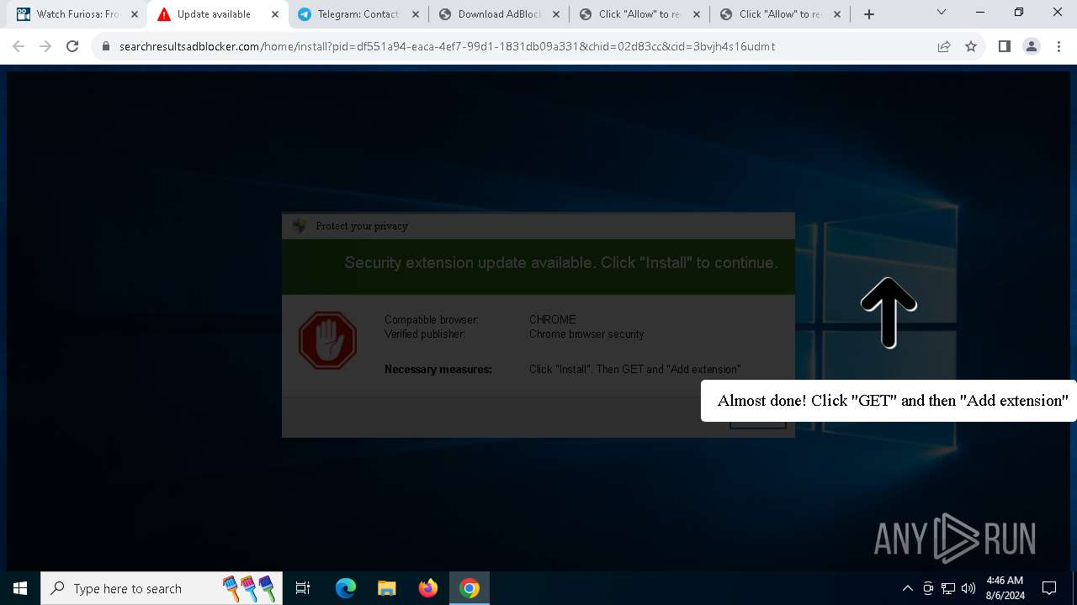Share this page icon
This screenshot has height=605, width=1077.
tap(944, 46)
